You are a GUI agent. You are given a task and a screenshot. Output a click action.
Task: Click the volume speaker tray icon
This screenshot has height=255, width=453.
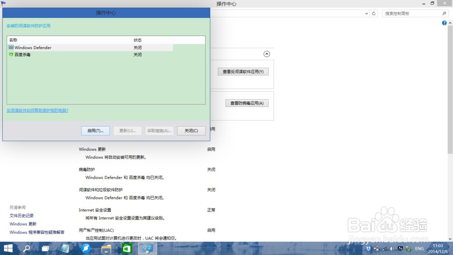click(392, 249)
